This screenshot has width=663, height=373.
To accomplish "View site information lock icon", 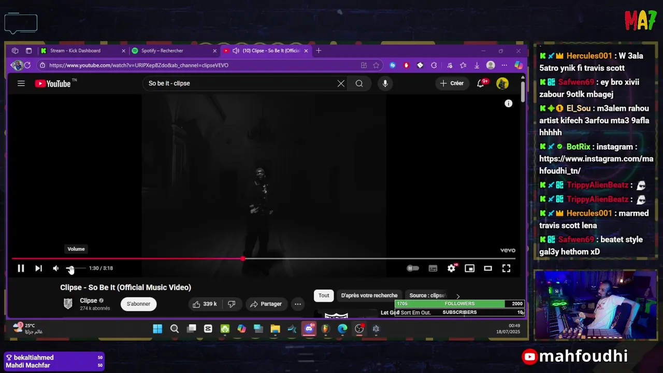I will pyautogui.click(x=42, y=65).
